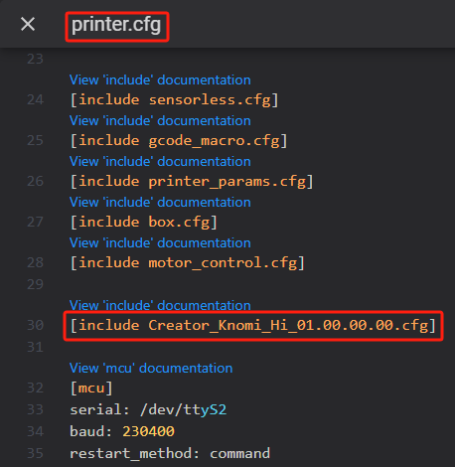Select line number 29 in gutter
The image size is (455, 467).
pyautogui.click(x=35, y=284)
